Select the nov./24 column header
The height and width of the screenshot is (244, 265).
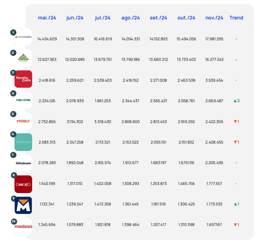(x=214, y=18)
